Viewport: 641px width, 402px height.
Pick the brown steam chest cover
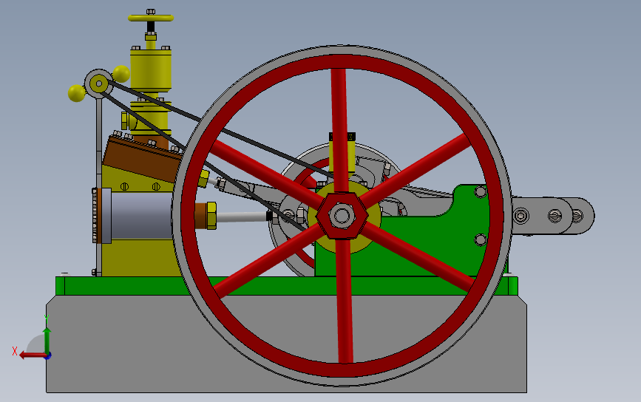tap(141, 157)
